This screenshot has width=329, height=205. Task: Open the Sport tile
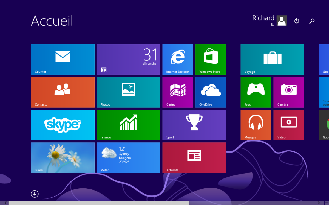(194, 125)
